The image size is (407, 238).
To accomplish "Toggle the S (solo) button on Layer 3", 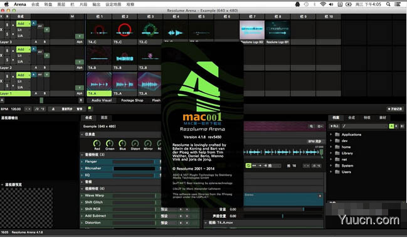I will pos(8,34).
